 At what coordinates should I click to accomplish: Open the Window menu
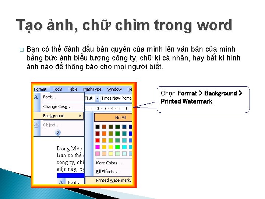[x=114, y=89]
